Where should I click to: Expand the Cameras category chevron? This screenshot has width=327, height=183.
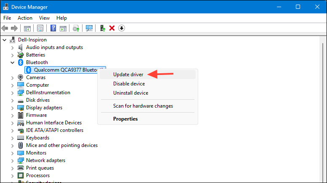pos(13,78)
